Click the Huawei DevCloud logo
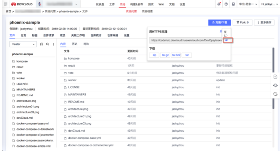This screenshot has height=151, width=280. pos(22,4)
